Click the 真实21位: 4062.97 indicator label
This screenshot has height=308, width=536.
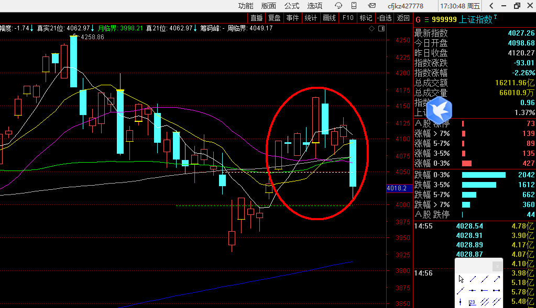point(63,28)
